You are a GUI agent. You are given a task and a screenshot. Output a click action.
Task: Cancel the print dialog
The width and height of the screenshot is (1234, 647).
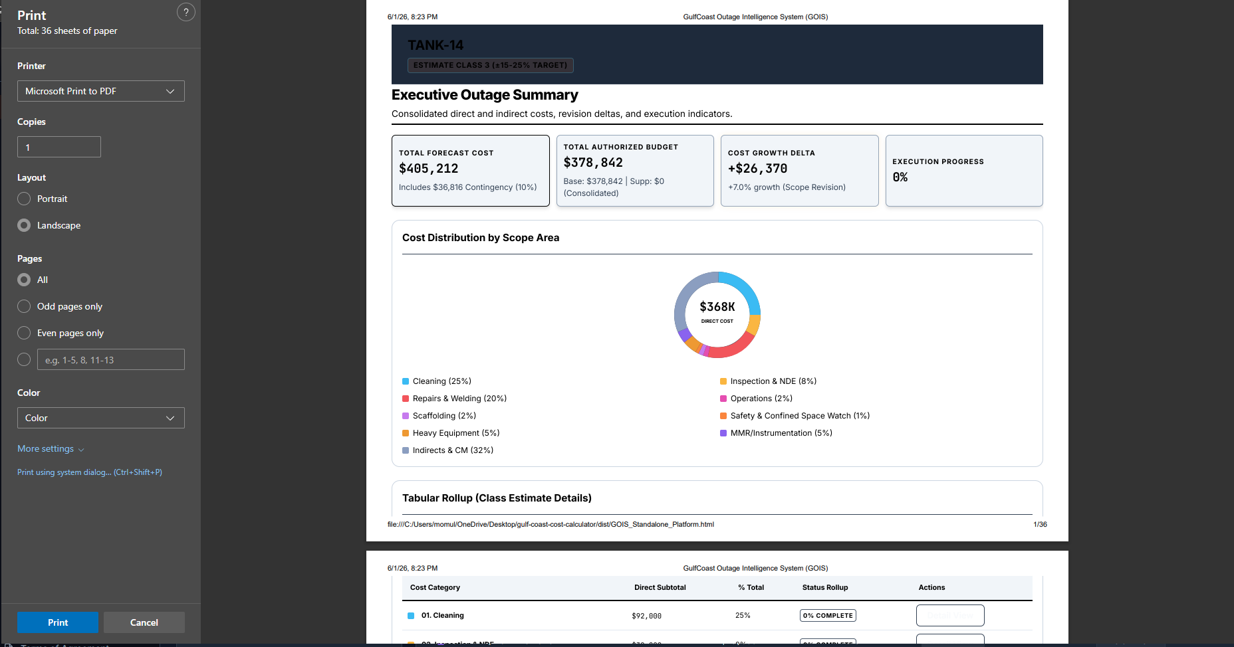click(144, 622)
